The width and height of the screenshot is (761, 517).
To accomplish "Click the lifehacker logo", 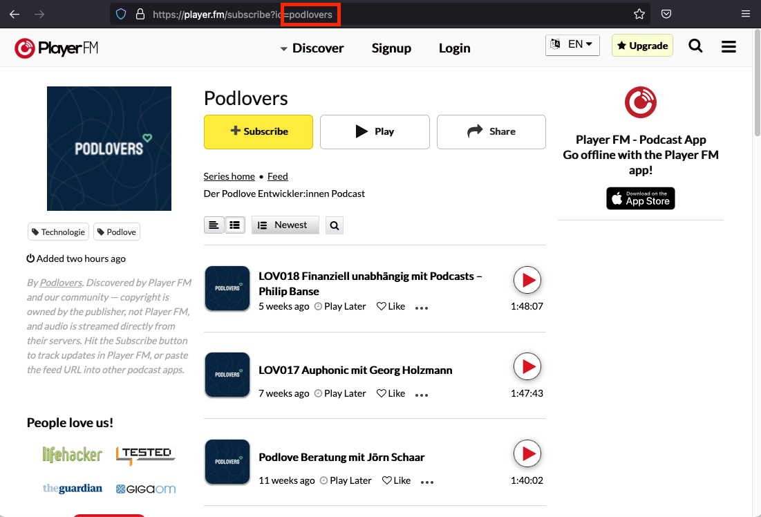I will pos(73,455).
